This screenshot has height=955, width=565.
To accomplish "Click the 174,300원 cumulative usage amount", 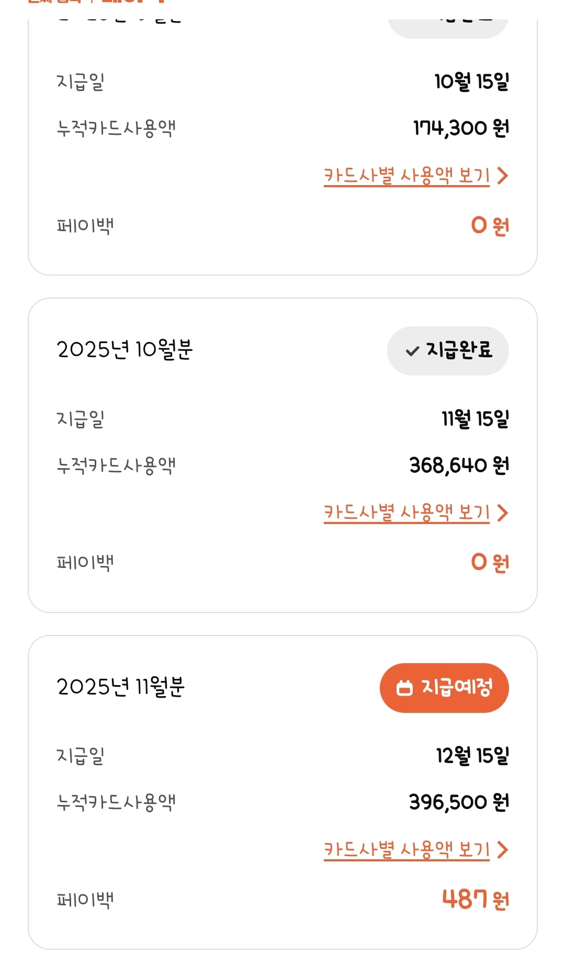I will [x=461, y=128].
